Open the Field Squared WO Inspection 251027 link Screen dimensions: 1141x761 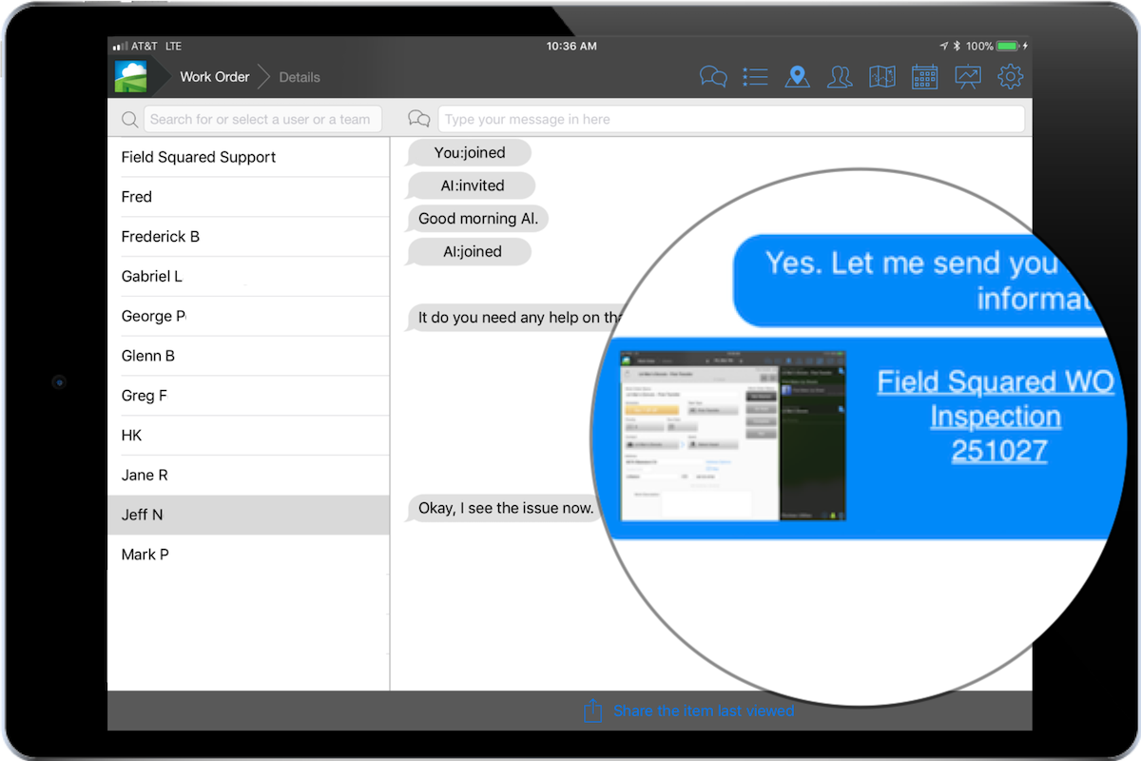click(995, 416)
